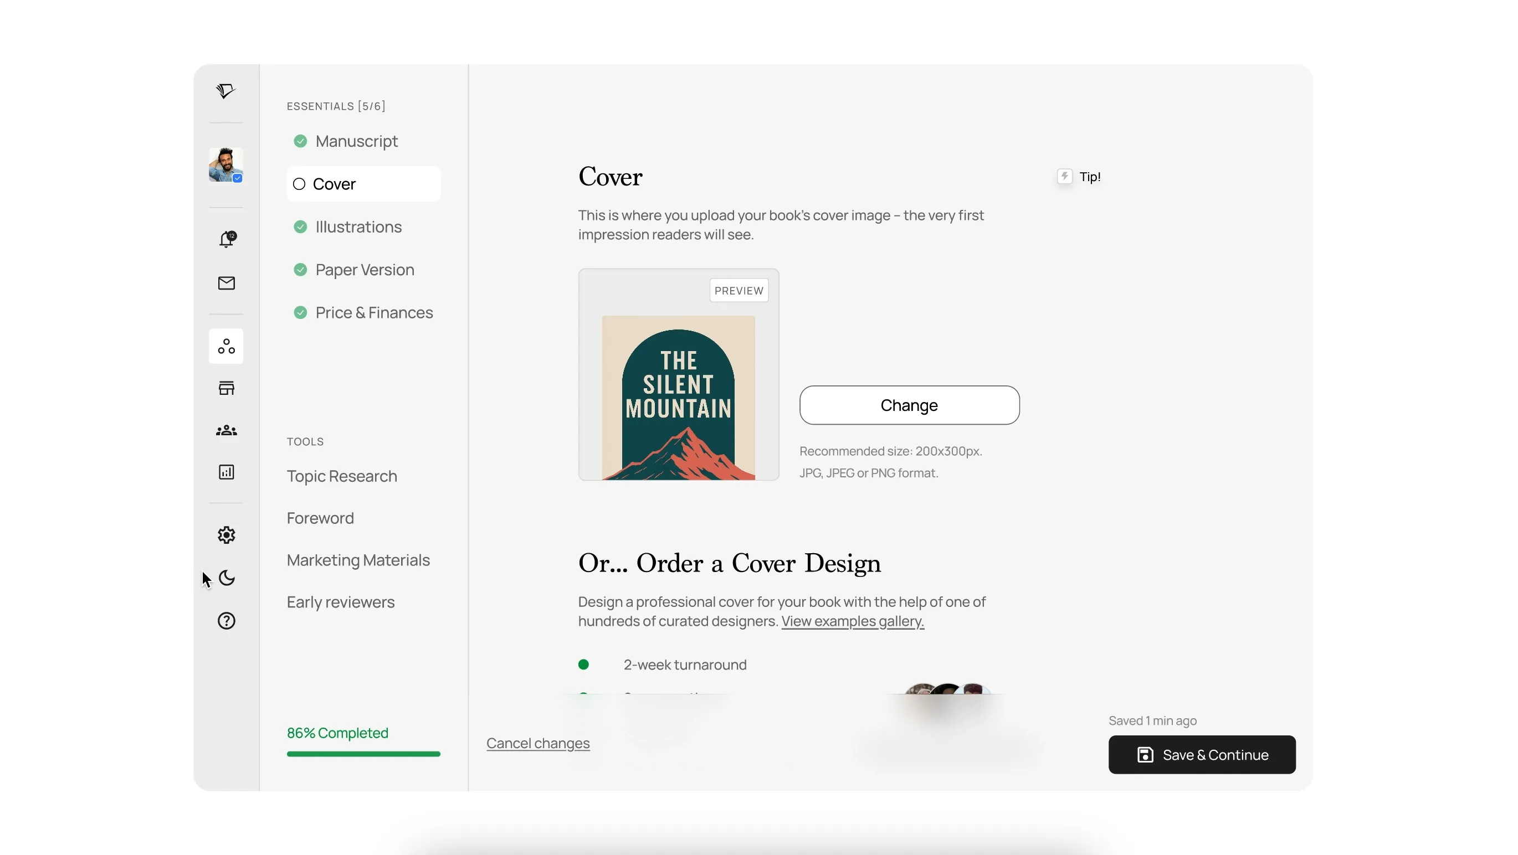Image resolution: width=1518 pixels, height=855 pixels.
Task: Open the community people icon
Action: [226, 430]
